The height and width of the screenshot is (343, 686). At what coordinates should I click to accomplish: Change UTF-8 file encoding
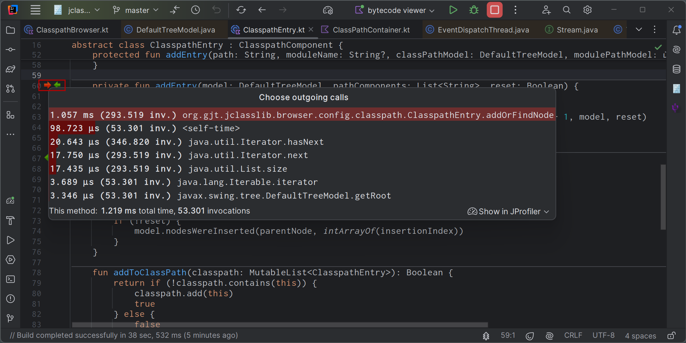pos(603,335)
